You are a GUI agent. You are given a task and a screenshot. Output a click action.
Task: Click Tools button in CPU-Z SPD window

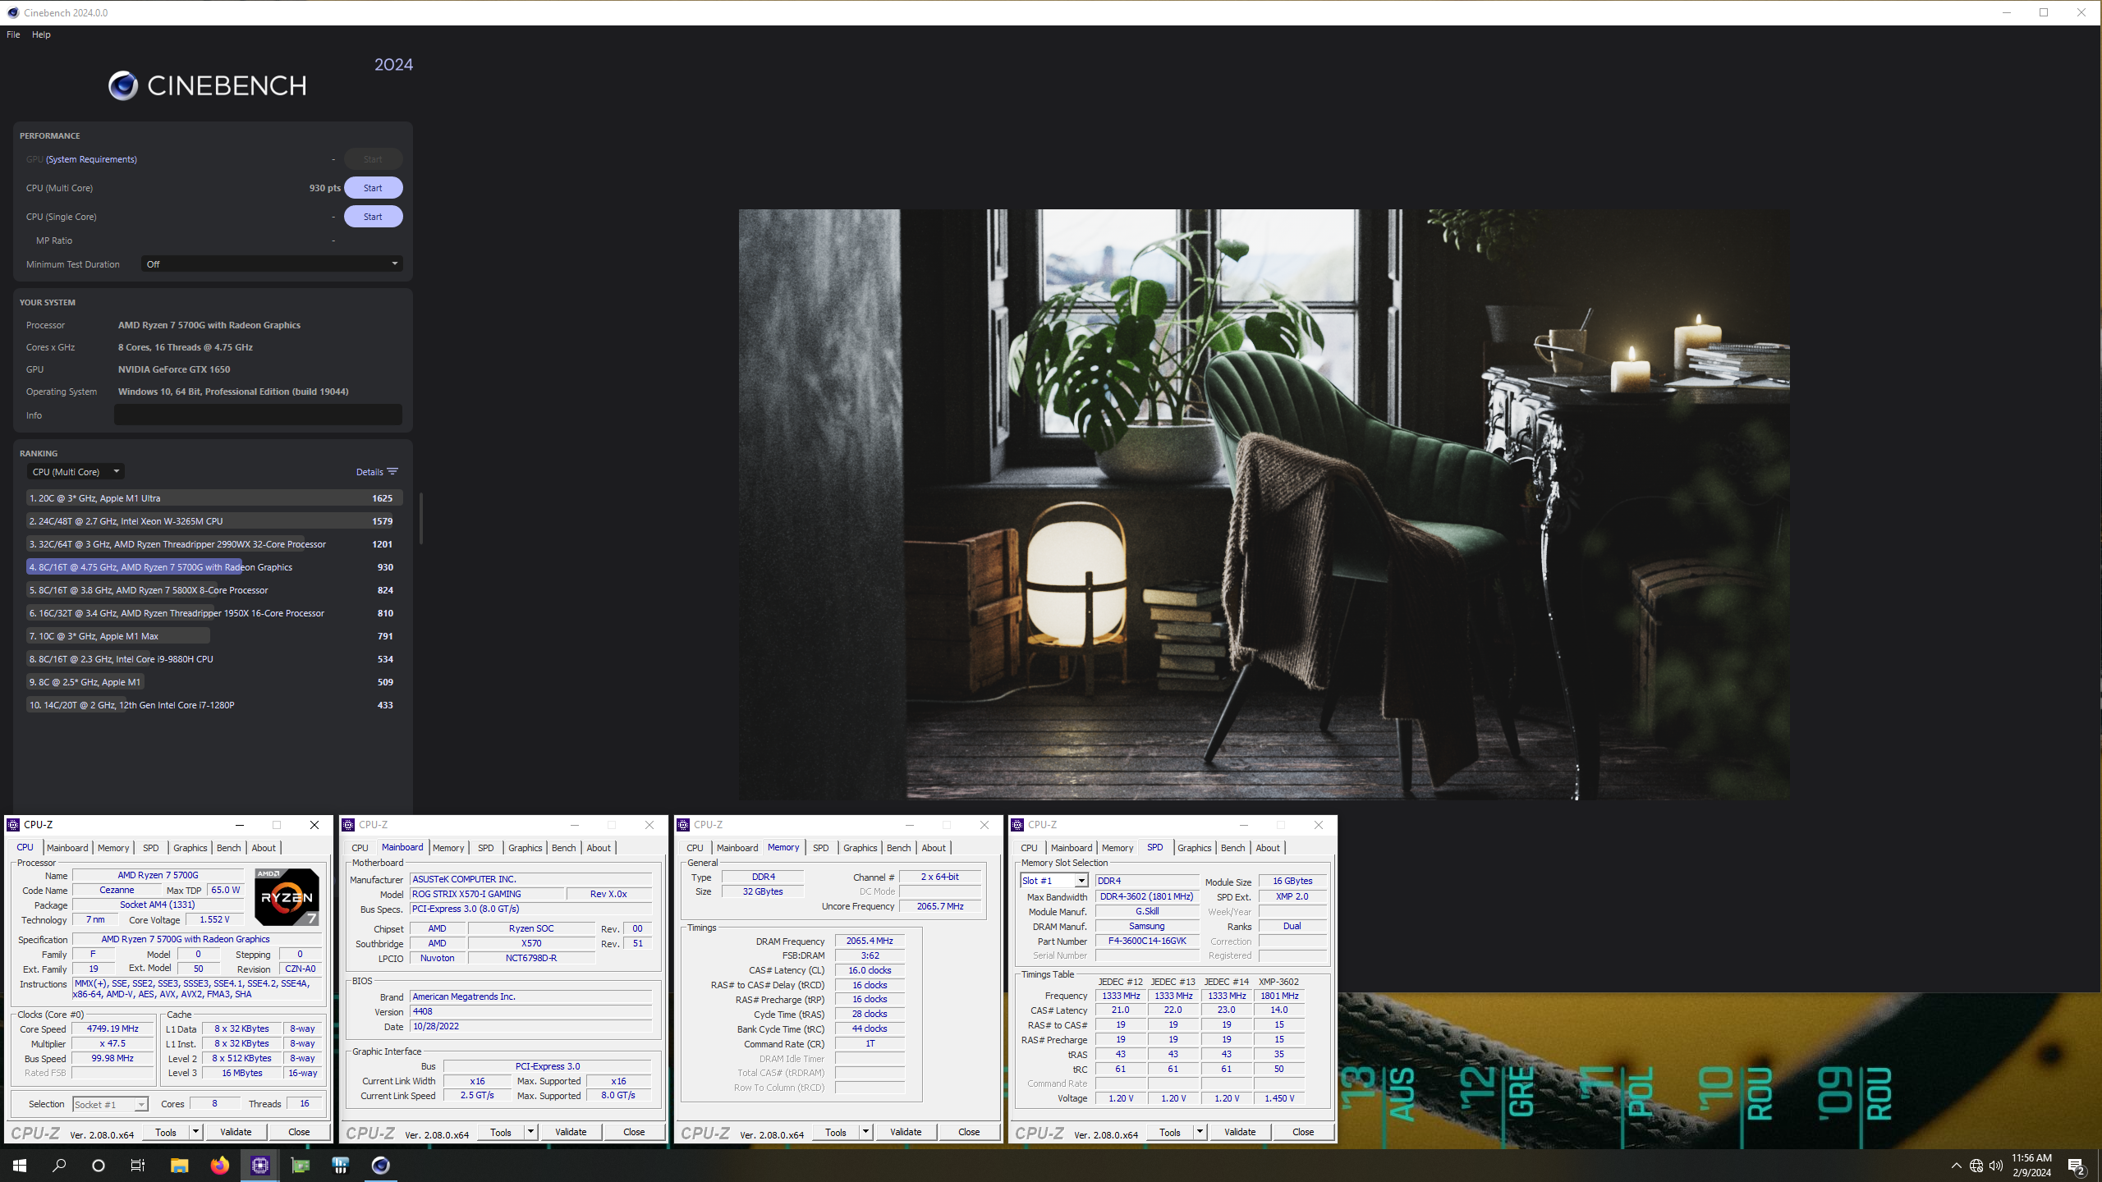click(x=1169, y=1132)
